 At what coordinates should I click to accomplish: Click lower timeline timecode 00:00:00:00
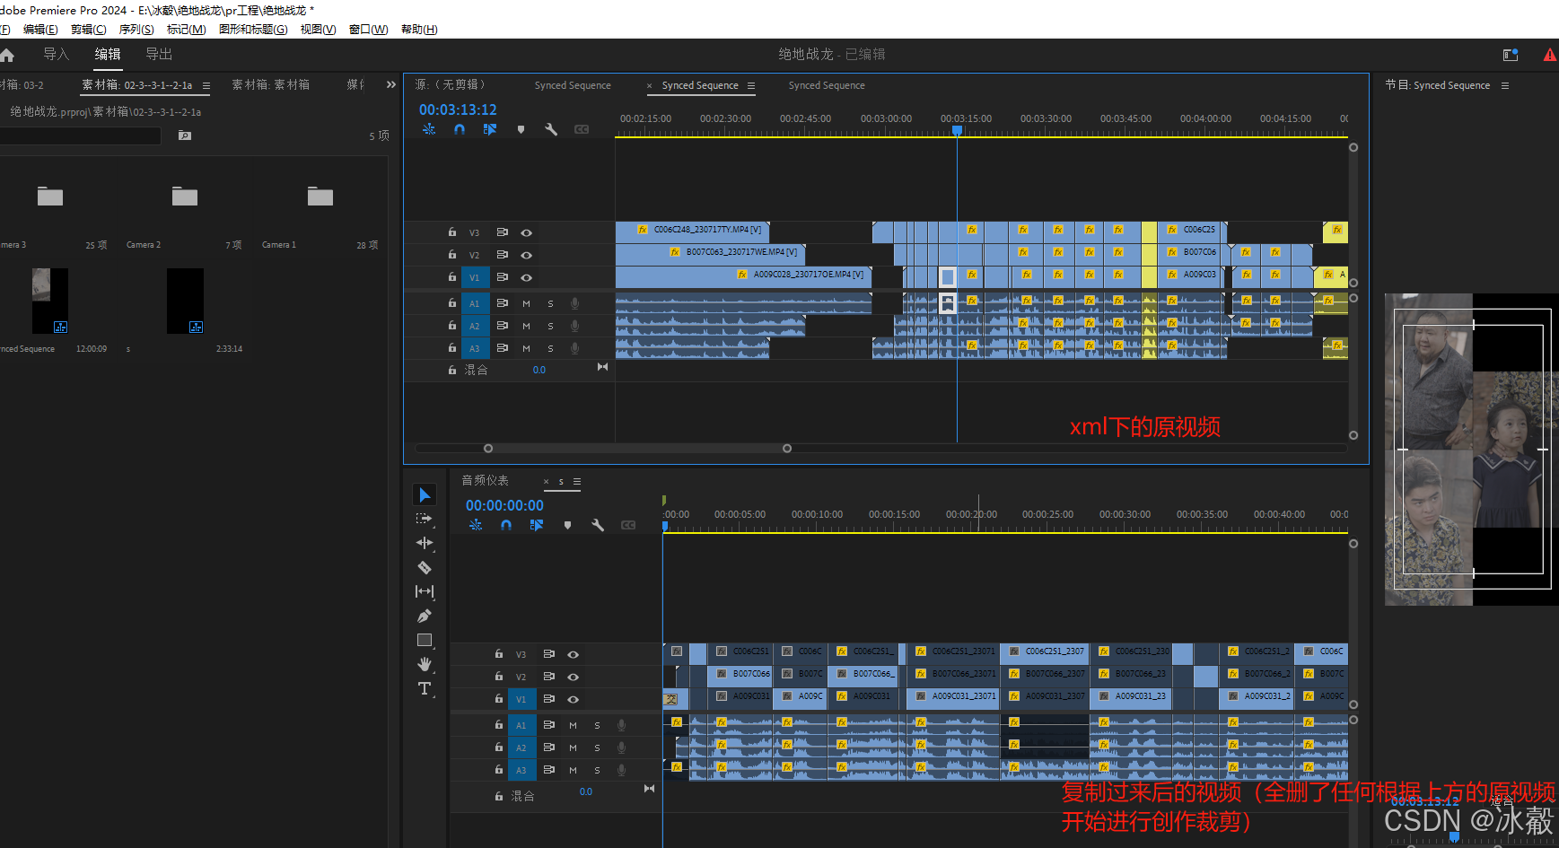504,505
